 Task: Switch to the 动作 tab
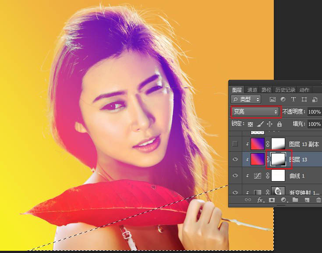[x=304, y=90]
